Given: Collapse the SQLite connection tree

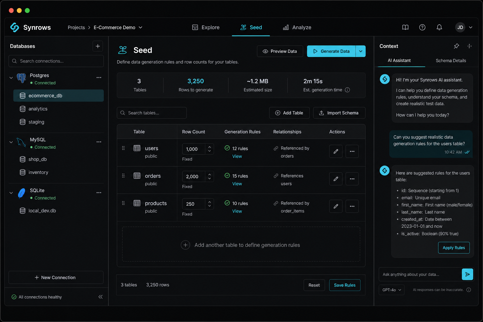Looking at the screenshot, I should 11,193.
